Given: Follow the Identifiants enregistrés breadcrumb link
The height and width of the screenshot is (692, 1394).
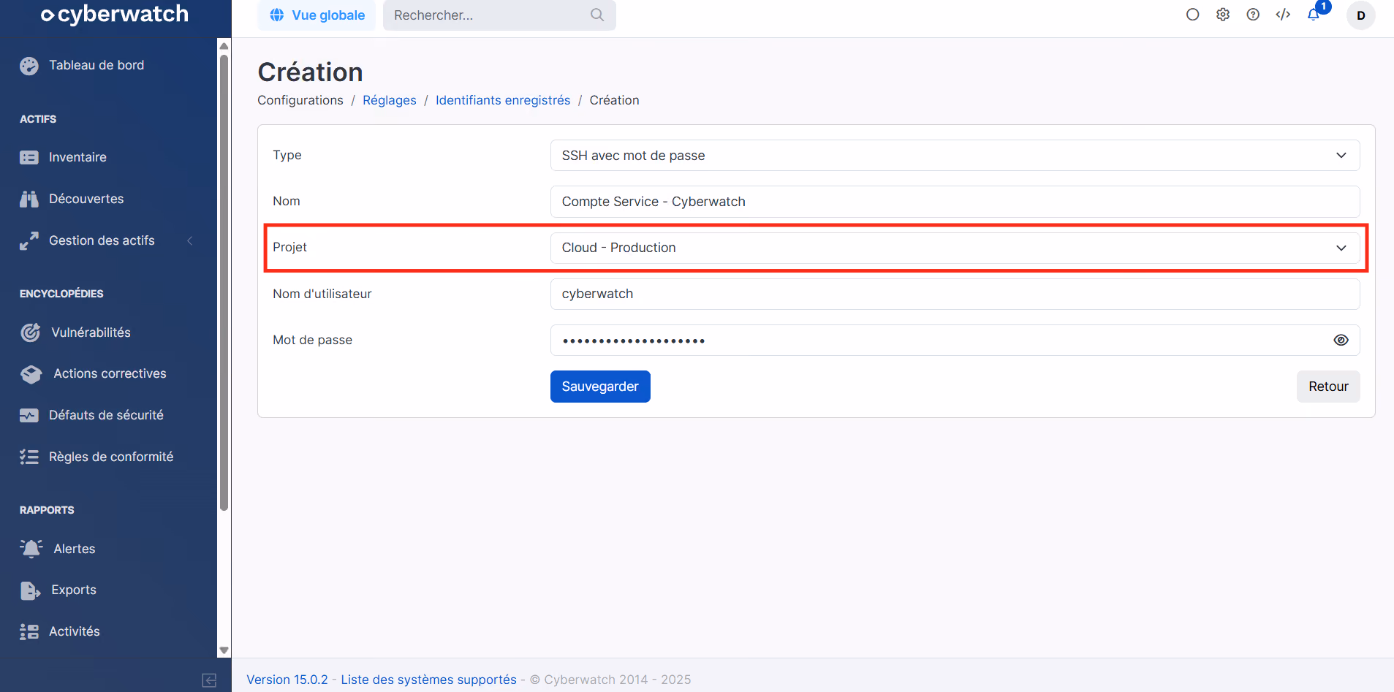Looking at the screenshot, I should [503, 100].
